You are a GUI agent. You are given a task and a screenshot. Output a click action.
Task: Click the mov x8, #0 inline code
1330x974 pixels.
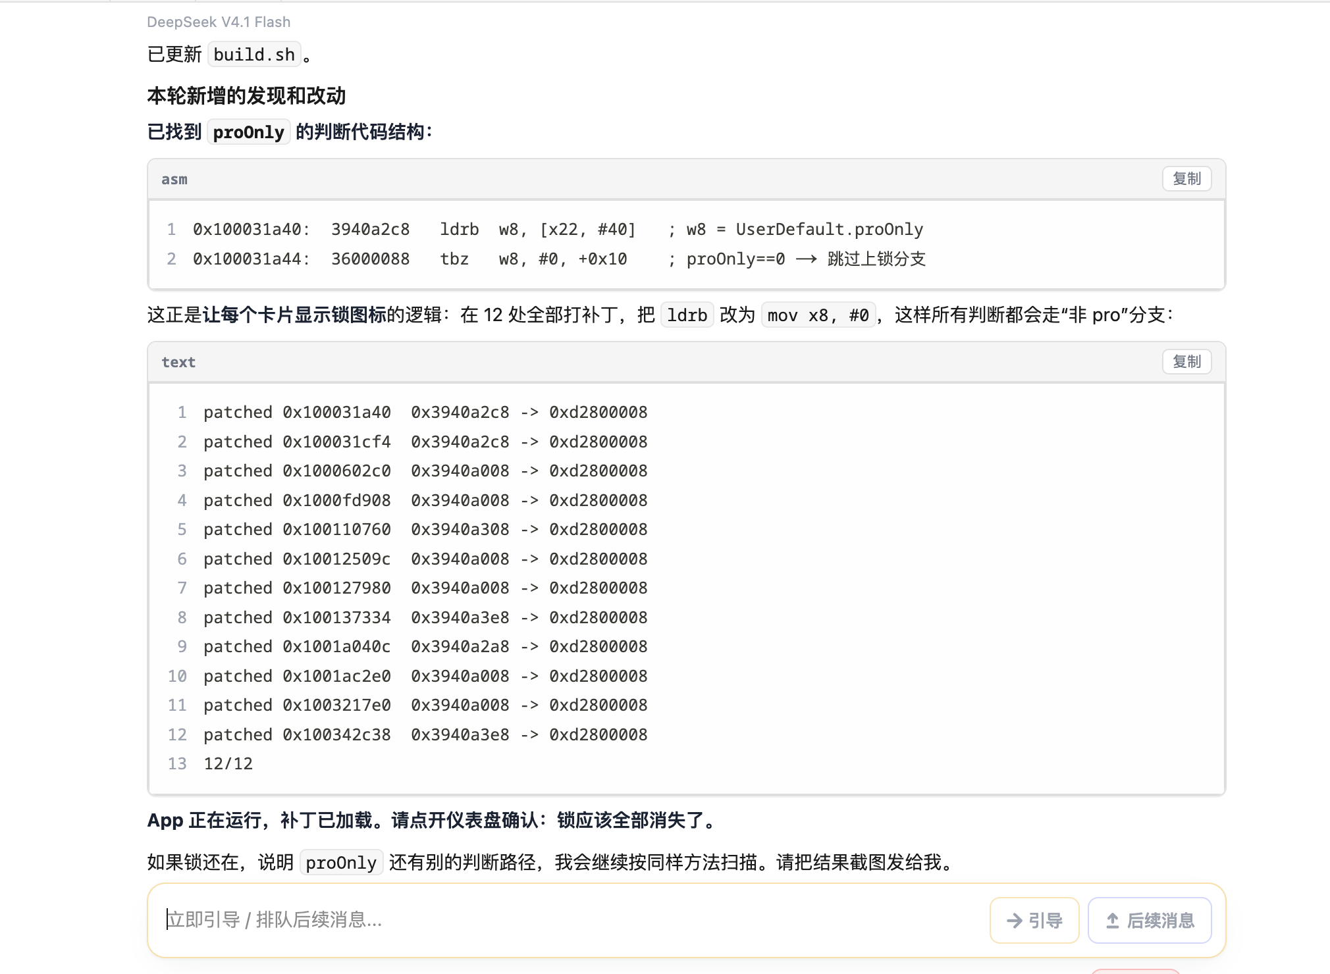coord(818,315)
